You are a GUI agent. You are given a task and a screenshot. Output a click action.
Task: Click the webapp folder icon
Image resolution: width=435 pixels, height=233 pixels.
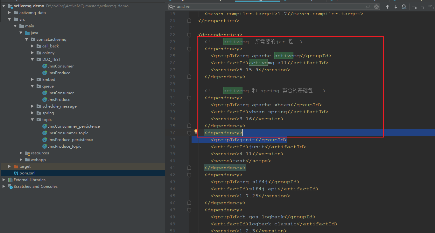click(27, 160)
